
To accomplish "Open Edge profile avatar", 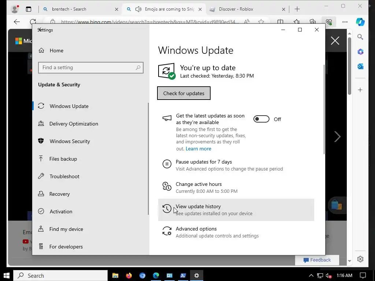I will 15,9.
